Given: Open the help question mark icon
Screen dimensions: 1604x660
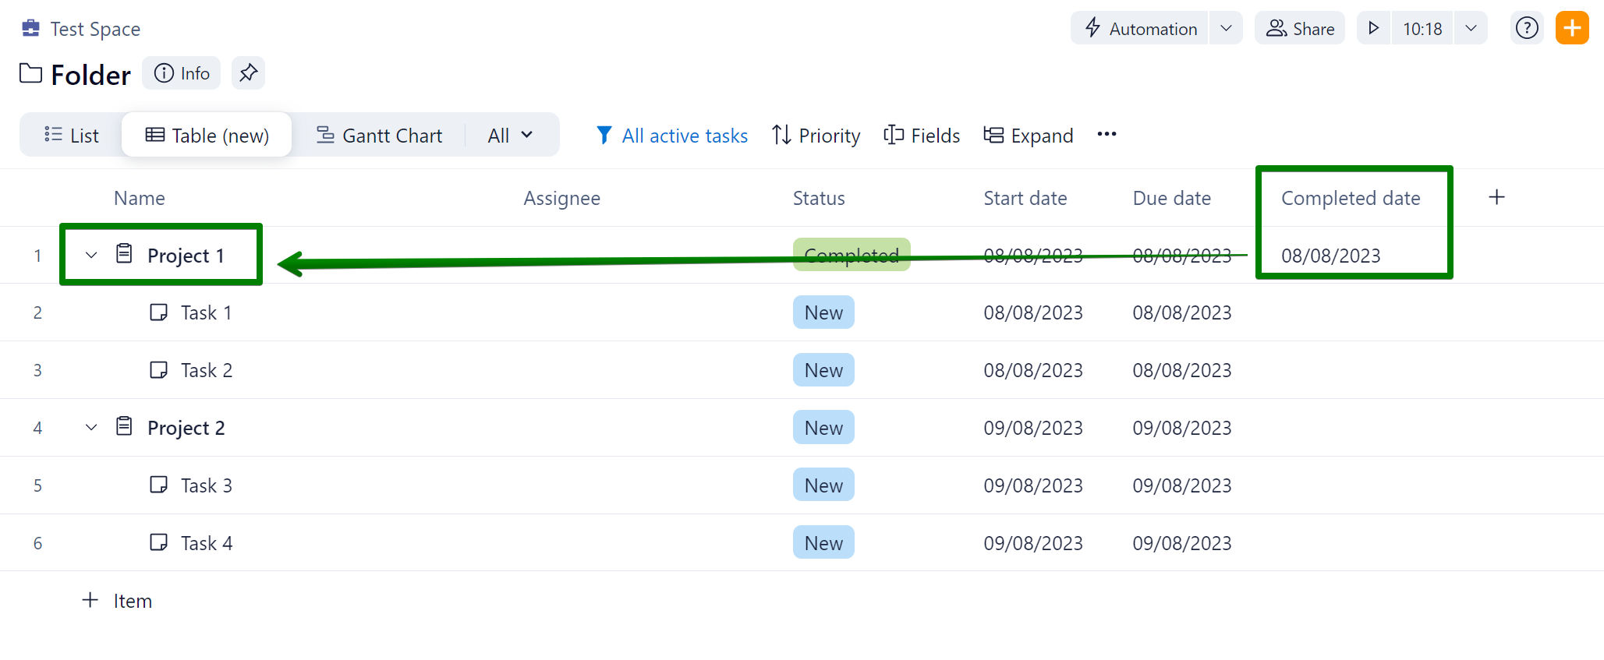Looking at the screenshot, I should (1526, 29).
